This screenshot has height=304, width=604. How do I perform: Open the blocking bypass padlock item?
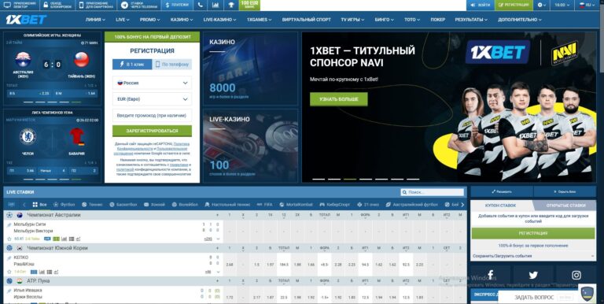57,5
